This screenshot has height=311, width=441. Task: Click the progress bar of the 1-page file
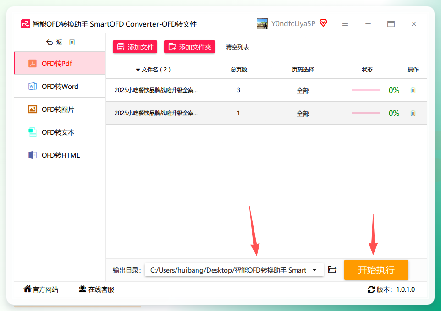[366, 113]
